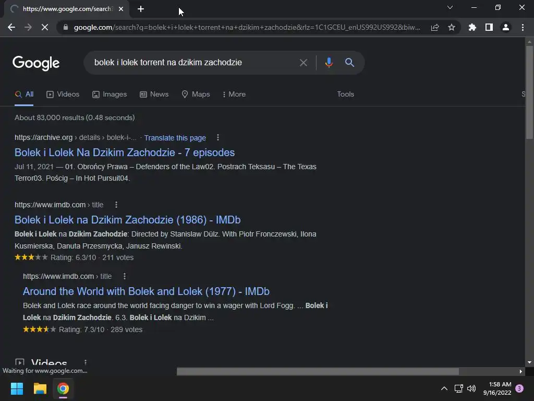Open the Windows Start menu

(17, 388)
